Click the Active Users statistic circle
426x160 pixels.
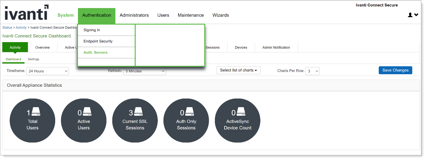pos(84,121)
